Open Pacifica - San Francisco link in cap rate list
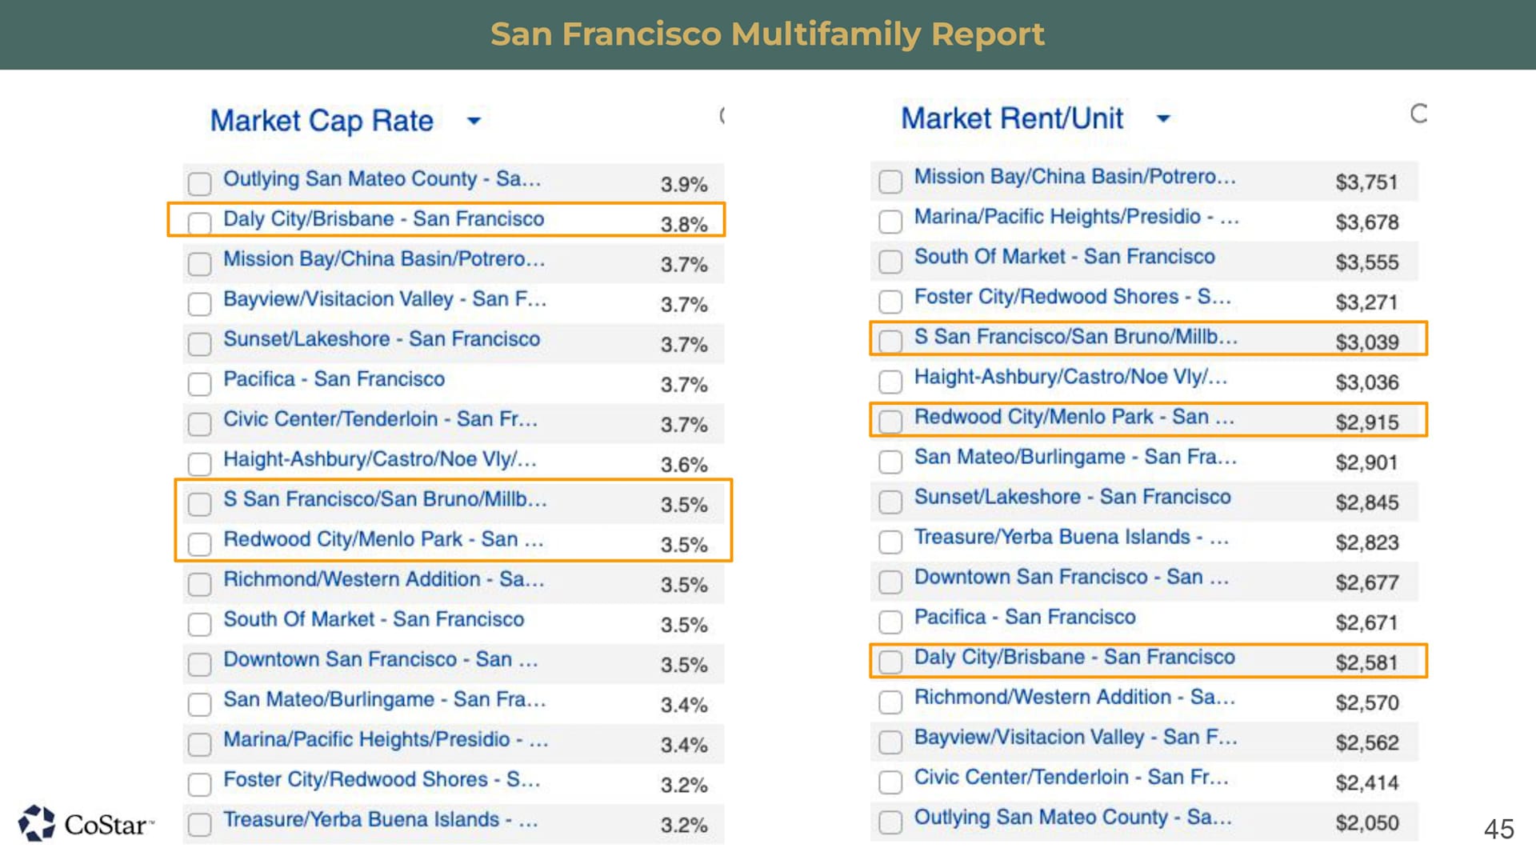Screen dimensions: 1536x864 tap(334, 379)
